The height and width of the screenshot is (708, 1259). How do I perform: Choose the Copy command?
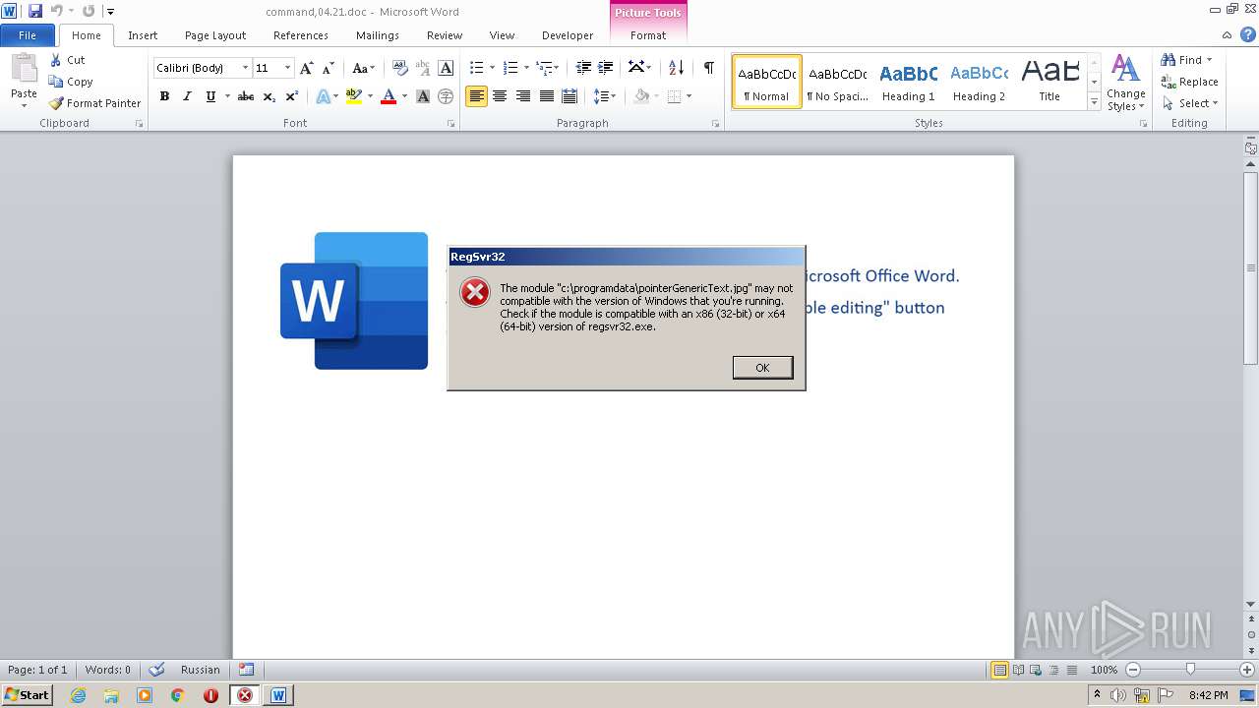71,82
